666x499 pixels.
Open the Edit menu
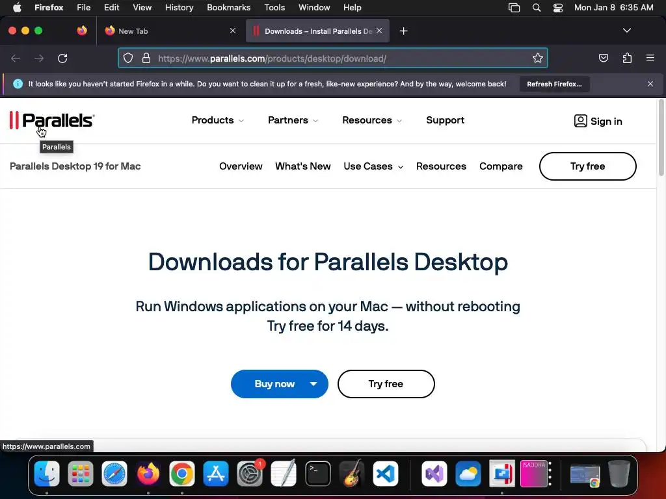point(111,8)
